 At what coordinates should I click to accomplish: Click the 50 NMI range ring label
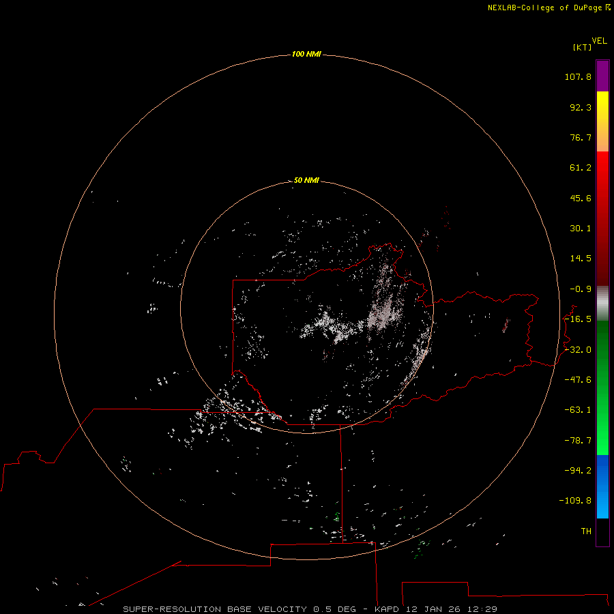point(306,180)
